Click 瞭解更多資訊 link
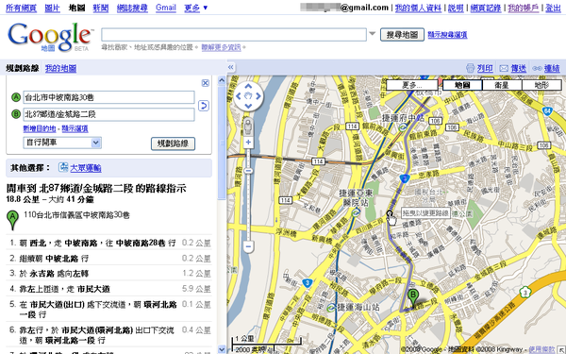The image size is (566, 354). [x=222, y=47]
